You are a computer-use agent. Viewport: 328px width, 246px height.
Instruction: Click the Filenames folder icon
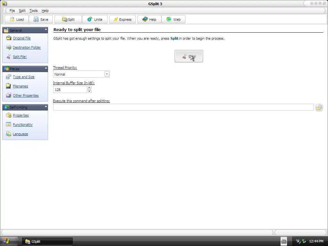(9, 86)
